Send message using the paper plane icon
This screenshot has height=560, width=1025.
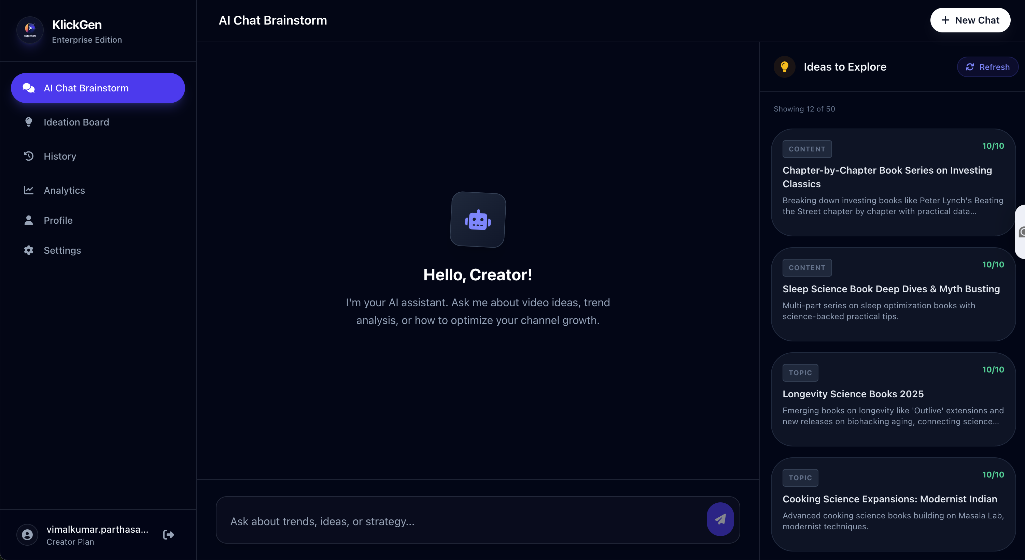pyautogui.click(x=720, y=519)
